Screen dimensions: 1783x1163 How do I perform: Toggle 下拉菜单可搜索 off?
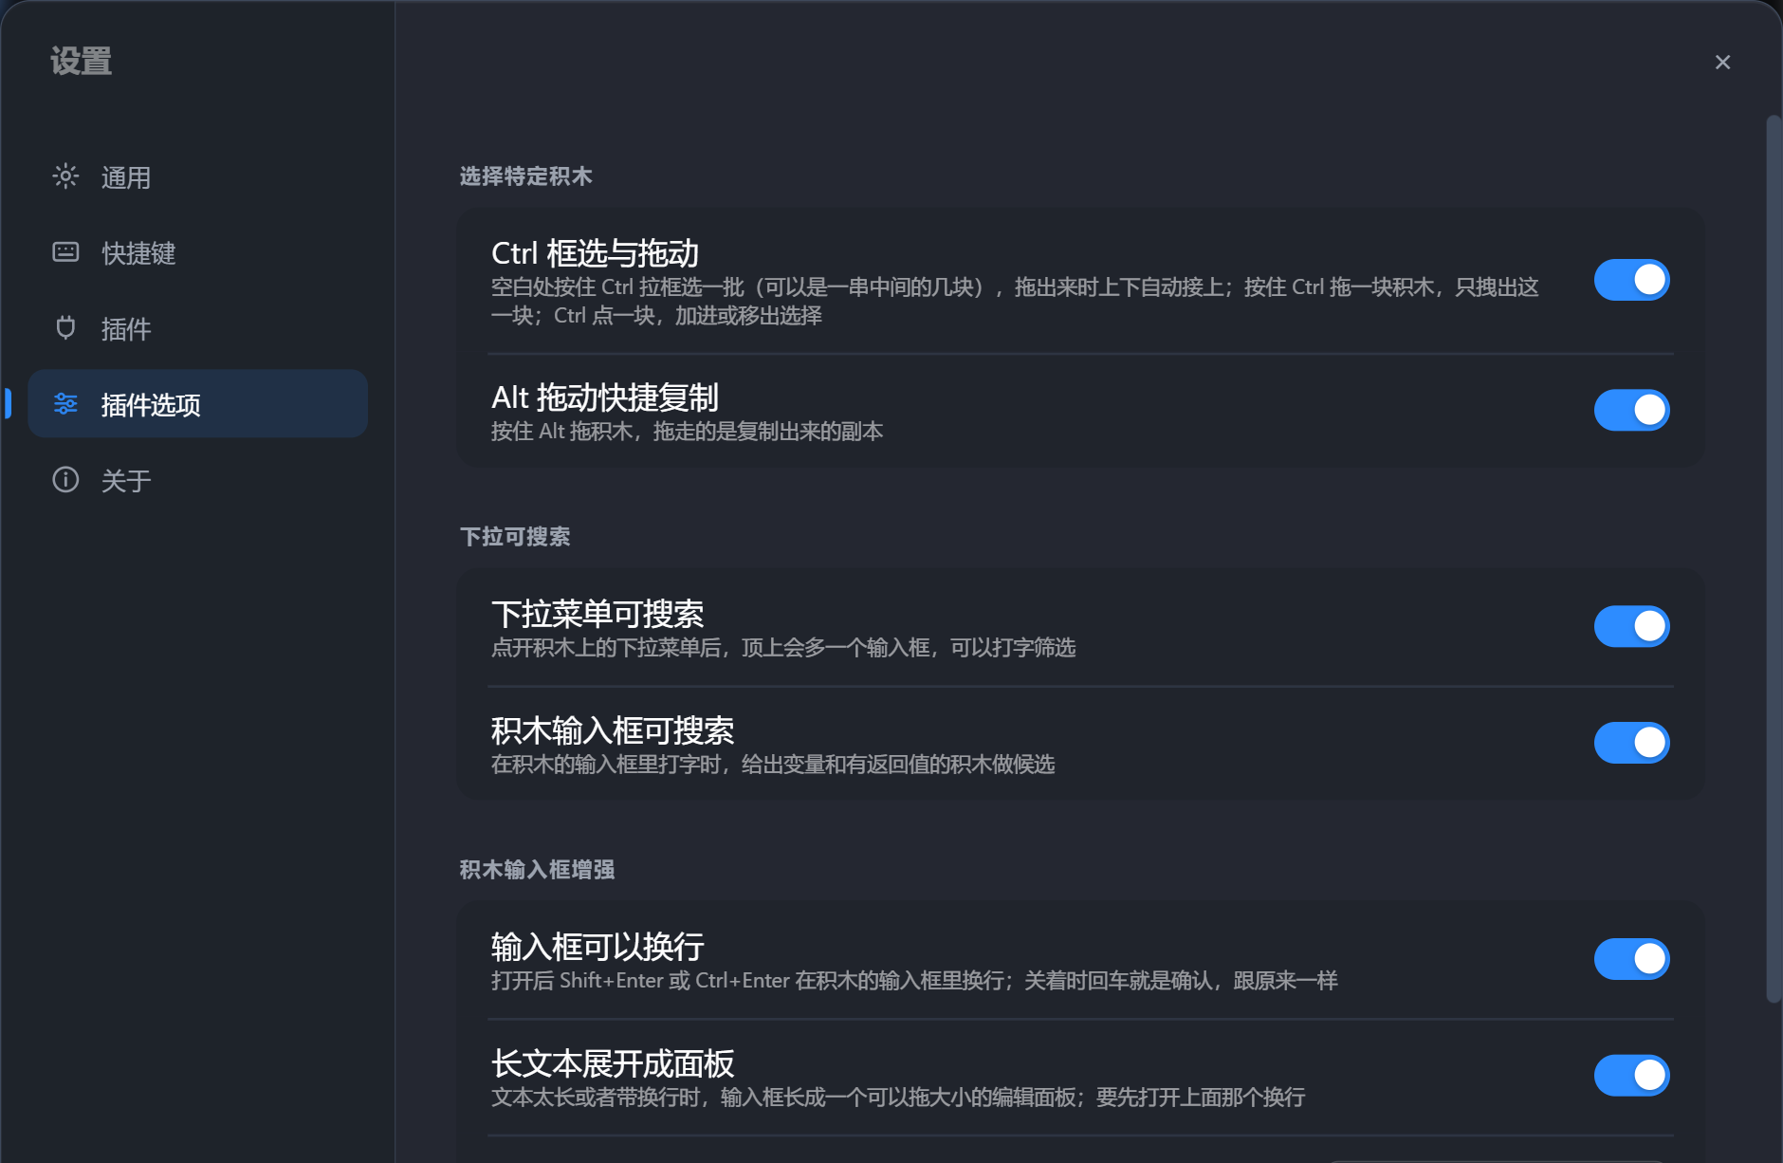[x=1631, y=627]
